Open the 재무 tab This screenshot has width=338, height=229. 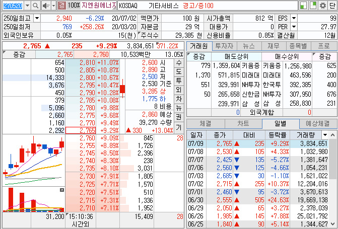click(x=274, y=46)
